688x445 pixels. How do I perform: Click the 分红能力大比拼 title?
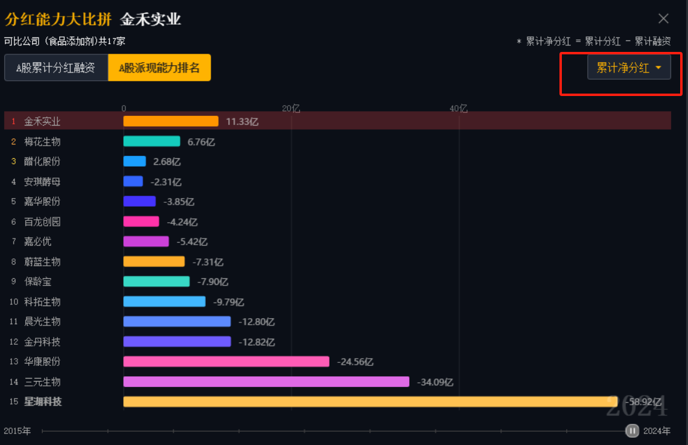pos(58,19)
